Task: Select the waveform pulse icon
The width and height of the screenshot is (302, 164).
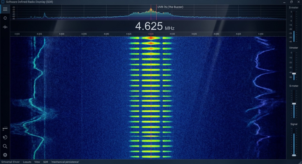Action: [5, 27]
